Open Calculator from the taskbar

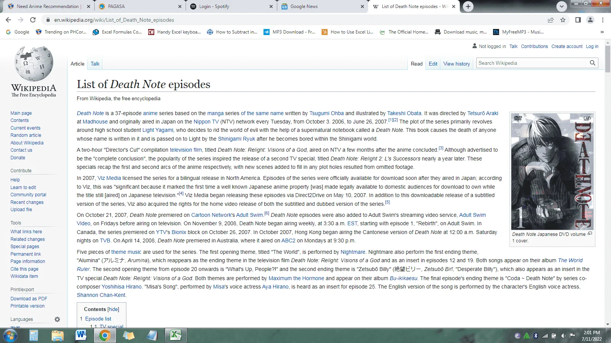point(34,335)
